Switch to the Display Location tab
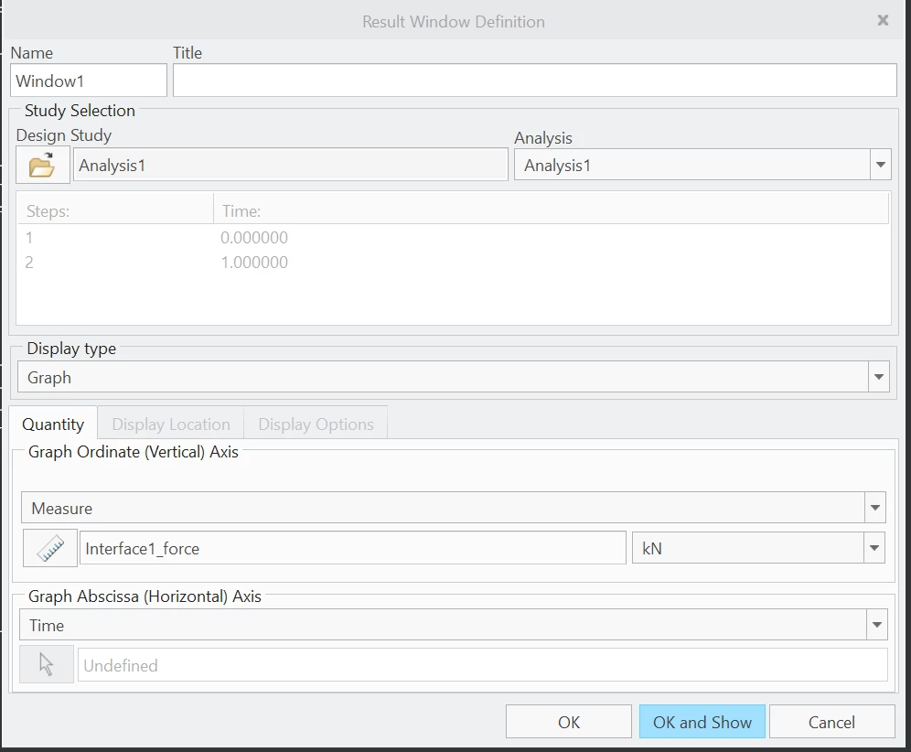Image resolution: width=911 pixels, height=752 pixels. coord(171,424)
